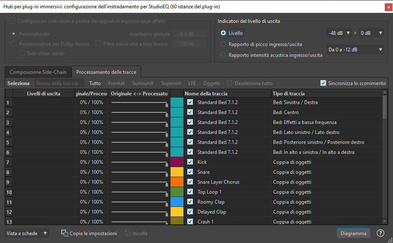The width and height of the screenshot is (393, 243).
Task: Click the Copia le impostazioni icon
Action: point(65,233)
